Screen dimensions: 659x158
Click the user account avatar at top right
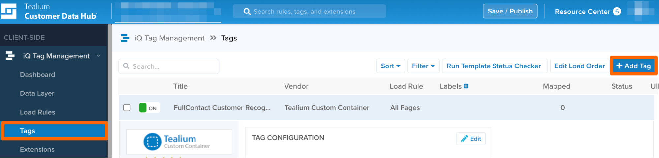640,11
